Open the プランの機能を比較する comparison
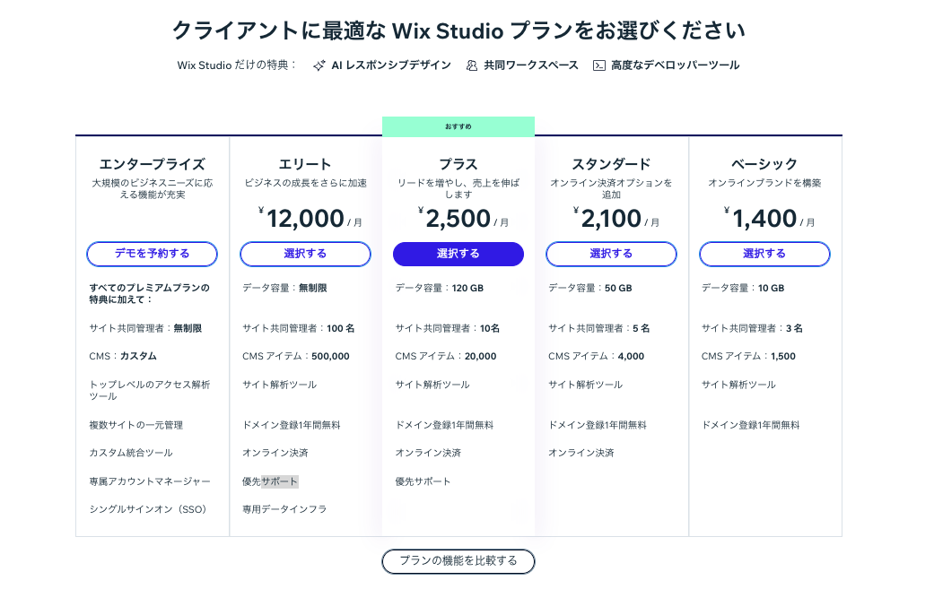The height and width of the screenshot is (589, 934). 458,561
